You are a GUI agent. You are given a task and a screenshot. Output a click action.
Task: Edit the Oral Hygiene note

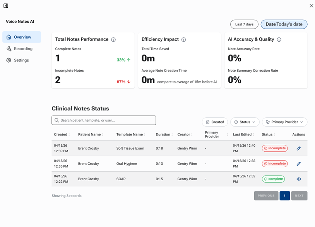[298, 164]
